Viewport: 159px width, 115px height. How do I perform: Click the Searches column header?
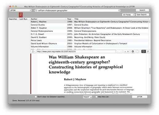tap(13, 19)
